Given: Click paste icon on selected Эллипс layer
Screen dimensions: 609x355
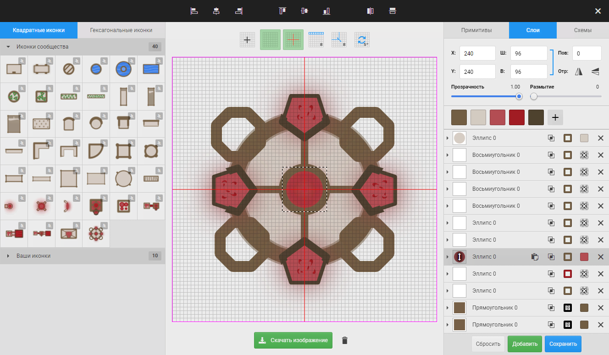Looking at the screenshot, I should coord(534,257).
